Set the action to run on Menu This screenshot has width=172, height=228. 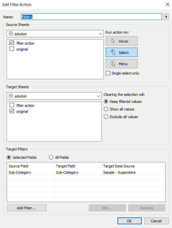coord(122,64)
